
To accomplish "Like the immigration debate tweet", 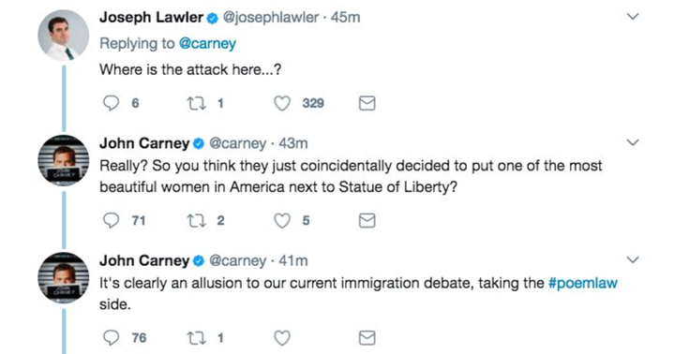I will click(282, 338).
